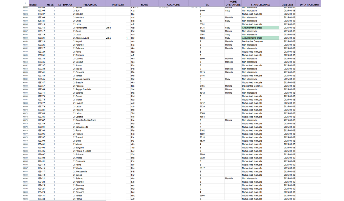Select the 'Messina' province cell

tap(90, 18)
